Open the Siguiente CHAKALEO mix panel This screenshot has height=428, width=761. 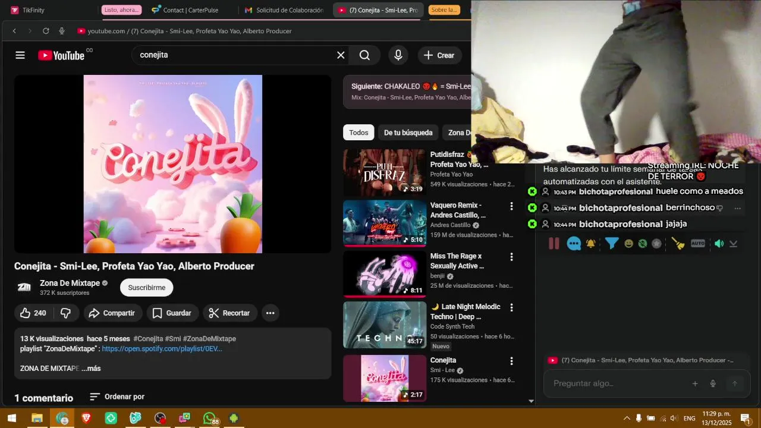pyautogui.click(x=407, y=92)
